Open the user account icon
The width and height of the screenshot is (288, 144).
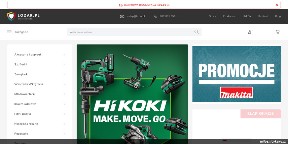pos(250,32)
